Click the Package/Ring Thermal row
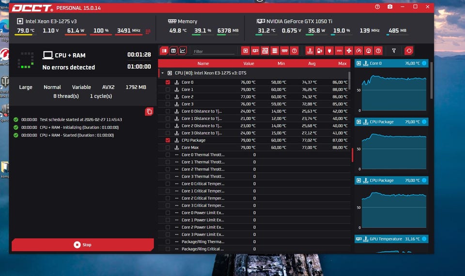 [254, 242]
